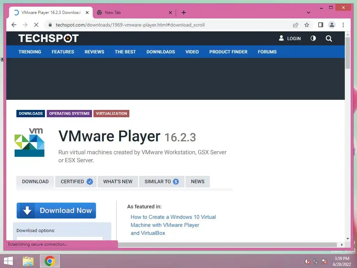The width and height of the screenshot is (357, 268).
Task: Click VIRTUALIZATION category tag
Action: 111,113
